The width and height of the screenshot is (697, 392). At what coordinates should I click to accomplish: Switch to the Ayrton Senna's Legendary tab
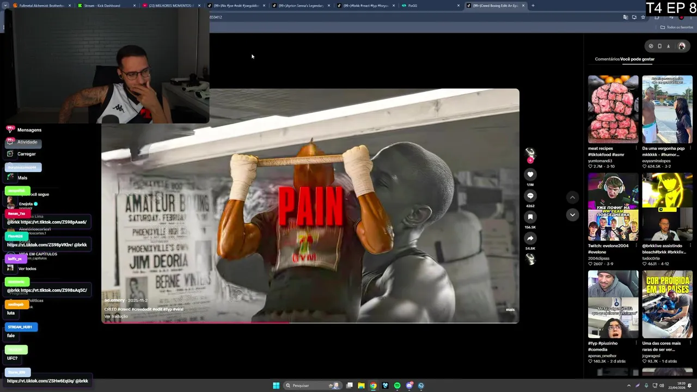point(301,5)
